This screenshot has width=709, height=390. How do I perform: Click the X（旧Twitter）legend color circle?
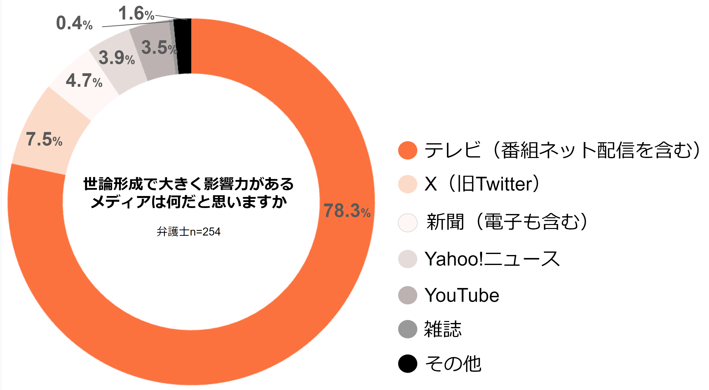pos(407,184)
